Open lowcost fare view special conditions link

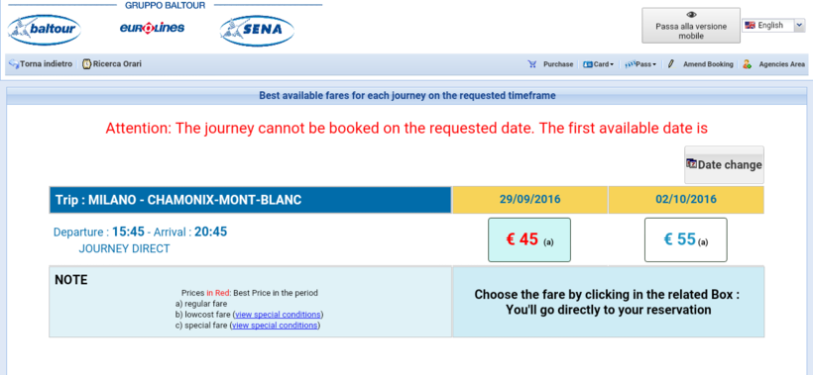[x=278, y=315]
